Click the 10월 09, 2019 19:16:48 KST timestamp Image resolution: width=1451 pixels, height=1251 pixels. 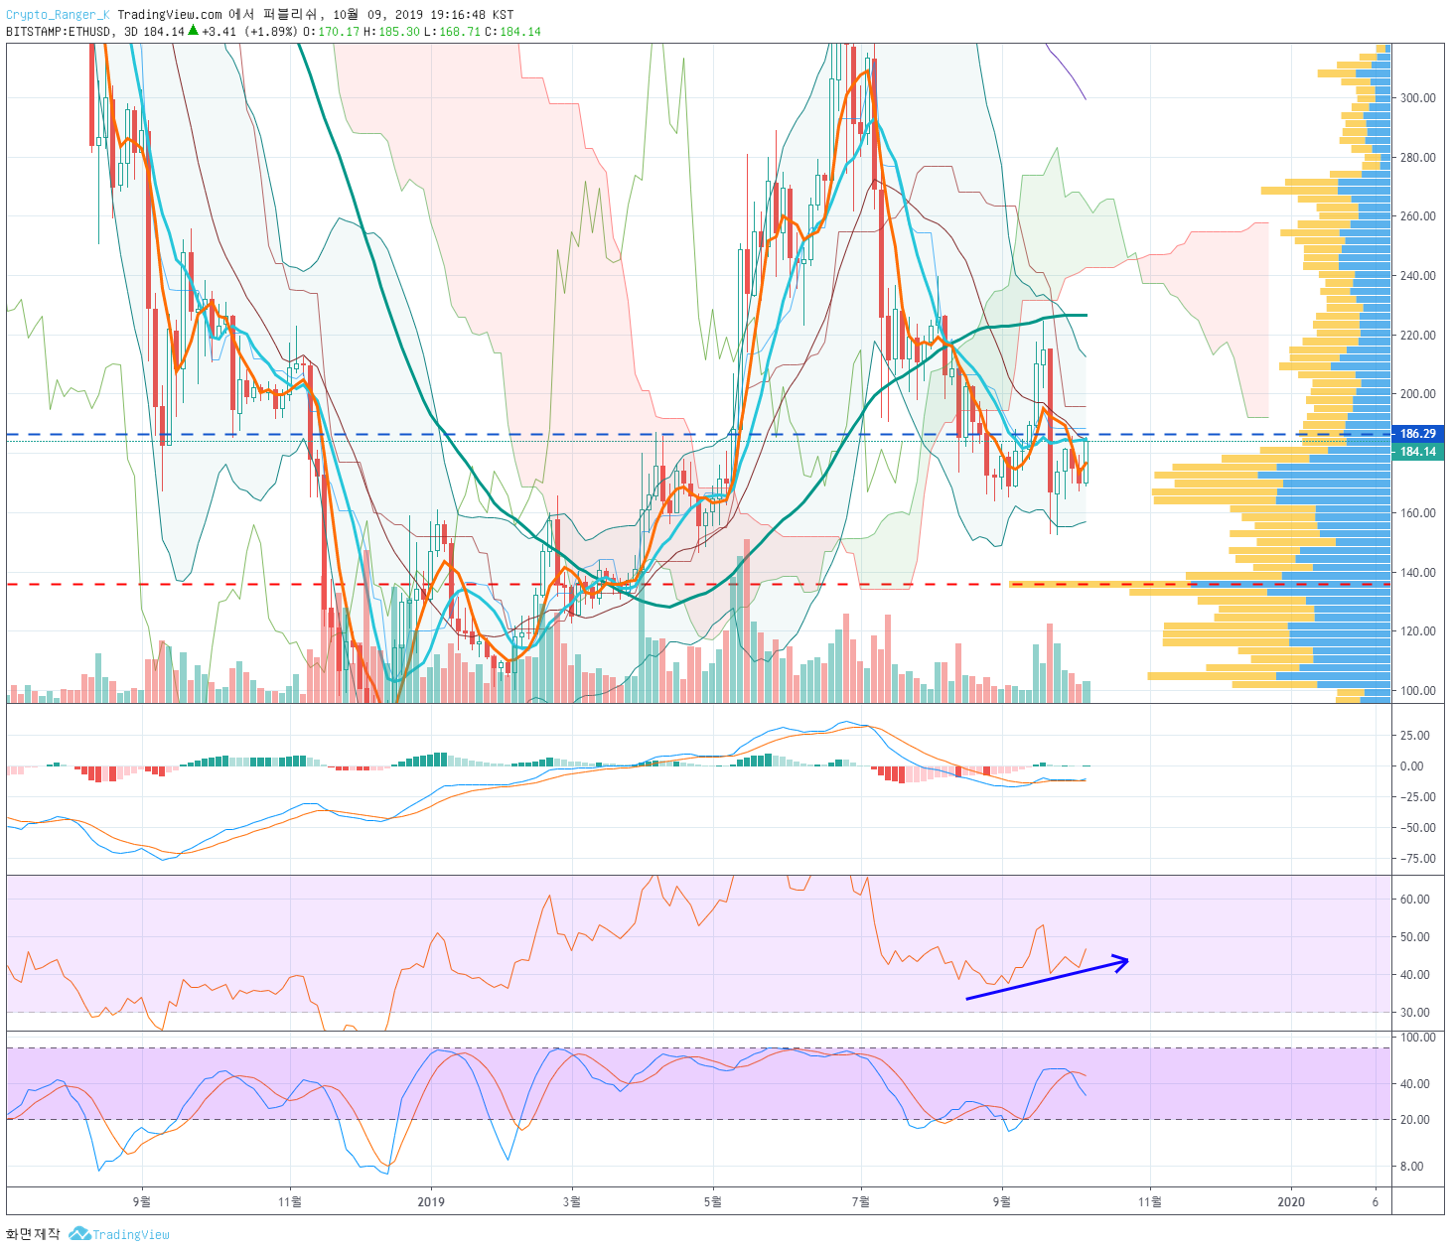[423, 15]
